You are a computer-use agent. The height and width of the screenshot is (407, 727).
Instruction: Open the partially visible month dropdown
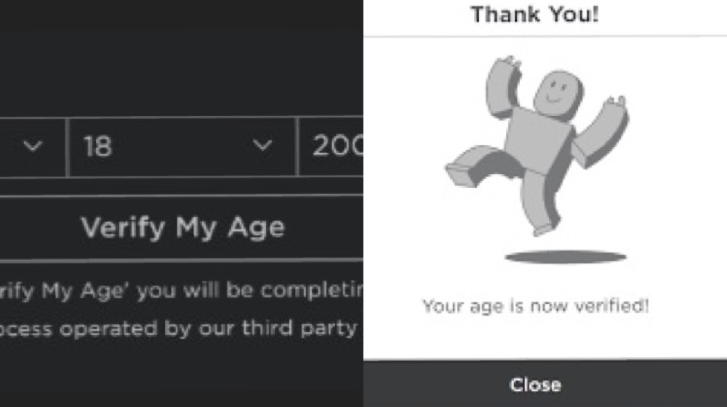click(31, 147)
